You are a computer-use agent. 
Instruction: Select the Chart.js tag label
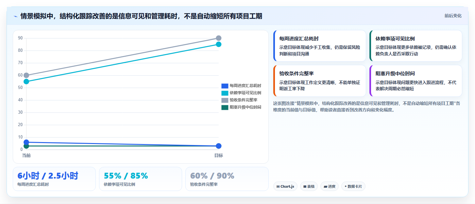tap(287, 187)
